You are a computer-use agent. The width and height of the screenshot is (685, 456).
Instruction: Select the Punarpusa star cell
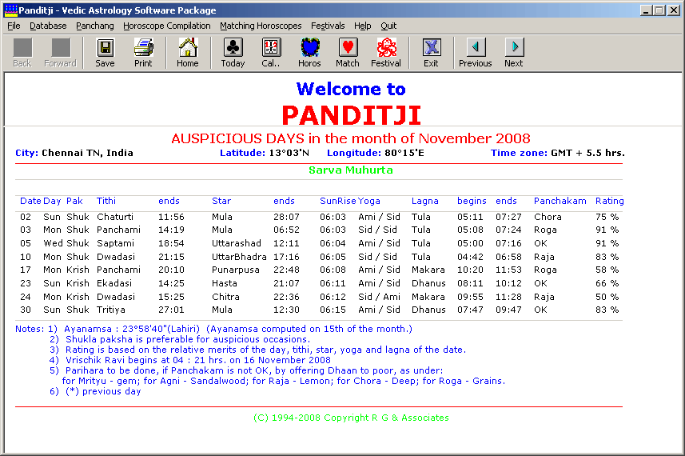click(x=236, y=270)
